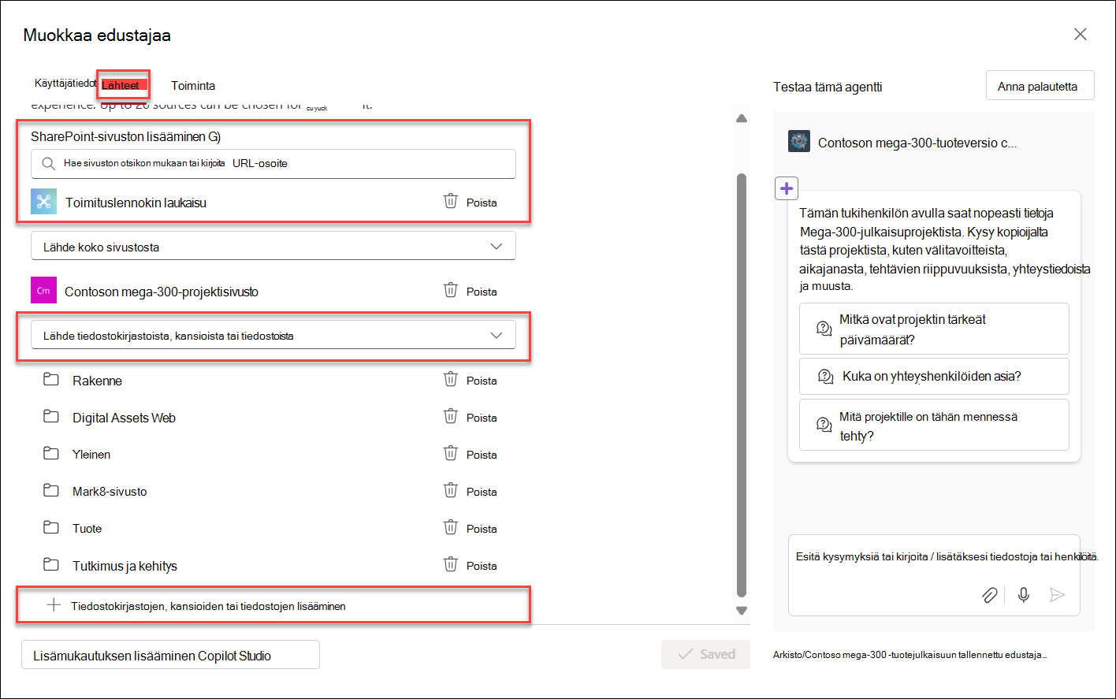The width and height of the screenshot is (1116, 699).
Task: Select the Tutkimus ja kehitys folder name
Action: point(125,566)
